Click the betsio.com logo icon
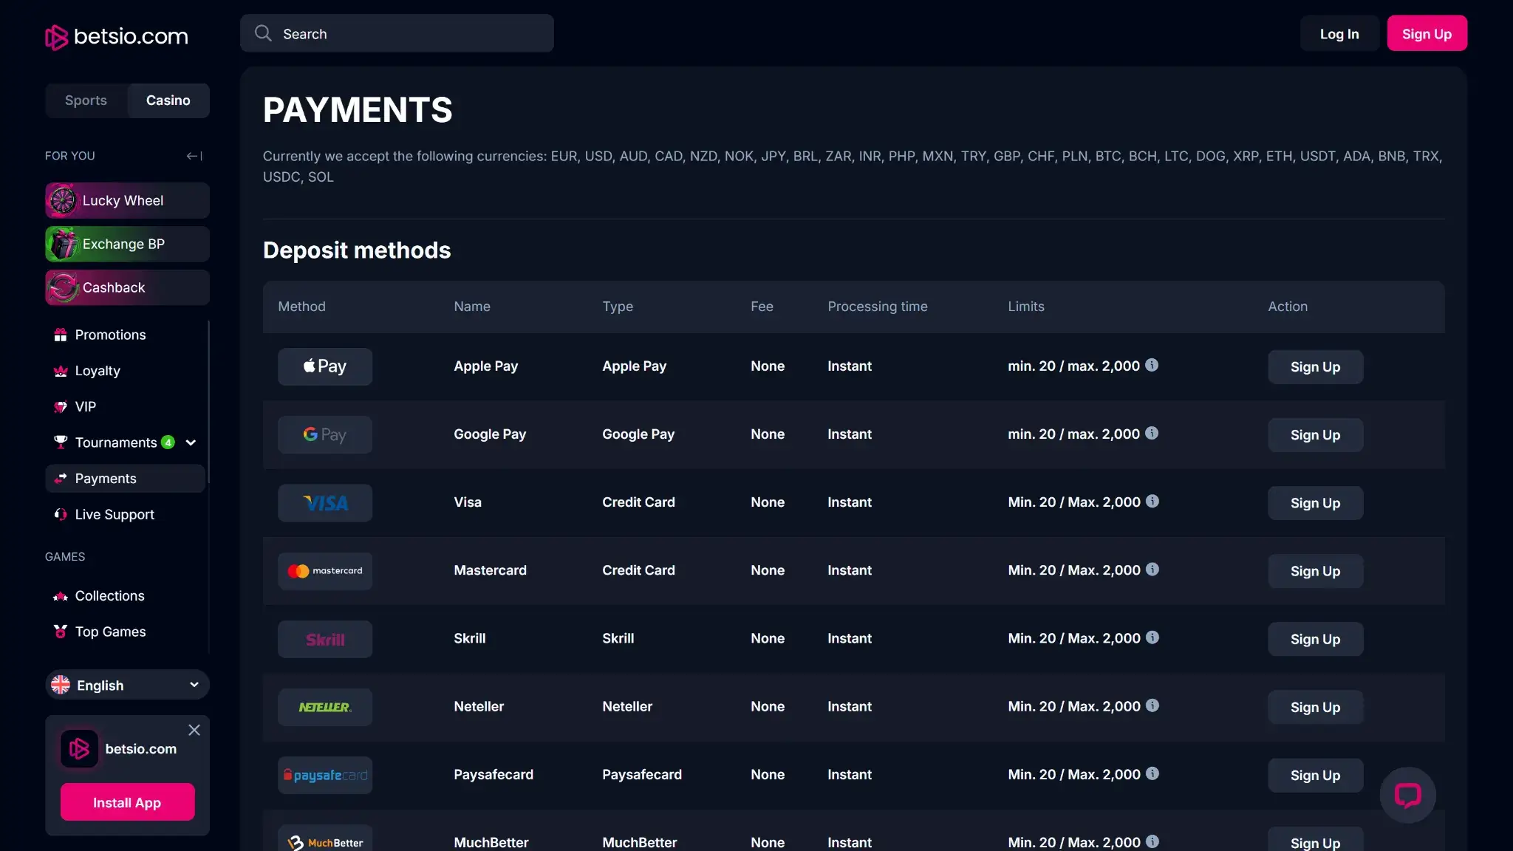1513x851 pixels. [56, 37]
